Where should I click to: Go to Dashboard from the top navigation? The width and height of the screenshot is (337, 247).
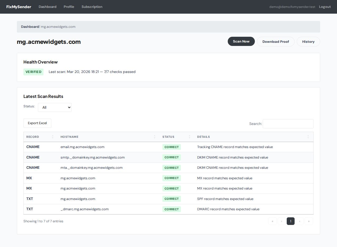[x=47, y=7]
